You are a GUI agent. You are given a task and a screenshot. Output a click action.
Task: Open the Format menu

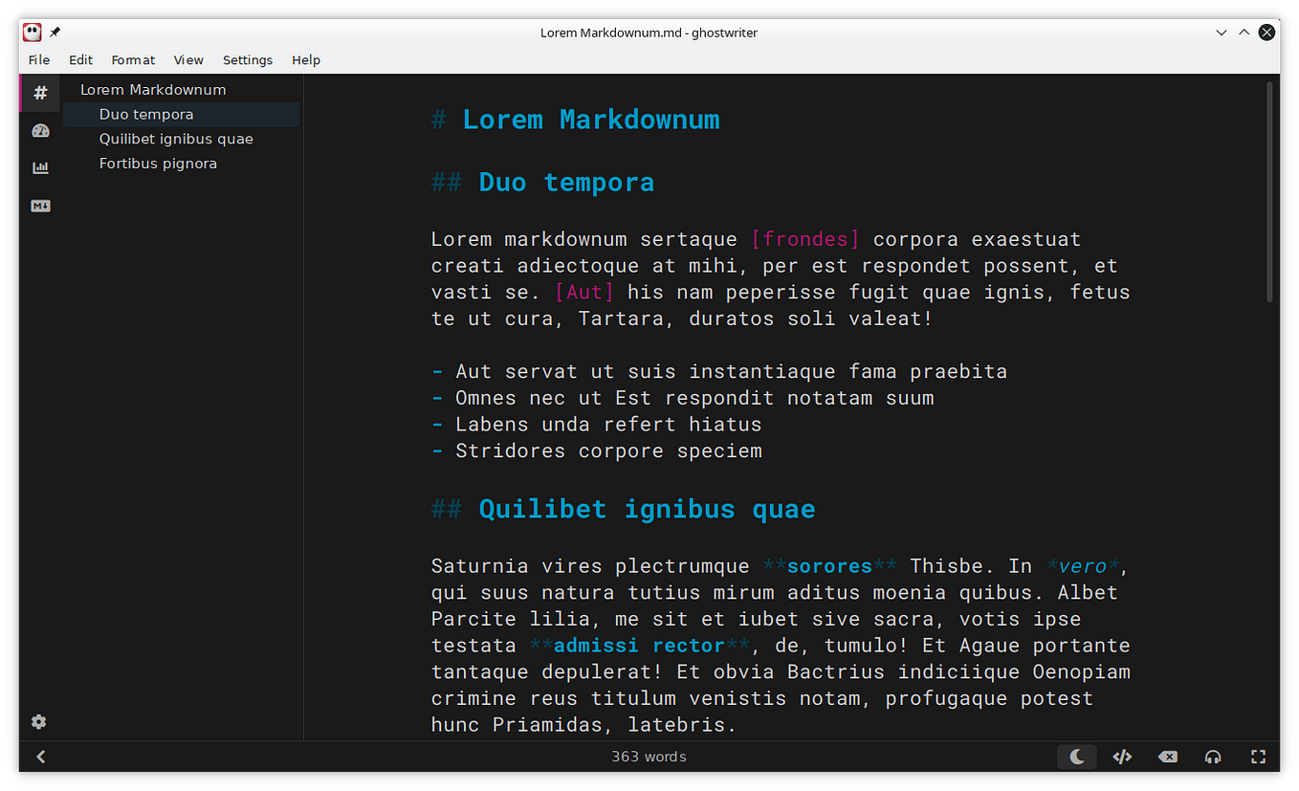coord(133,59)
